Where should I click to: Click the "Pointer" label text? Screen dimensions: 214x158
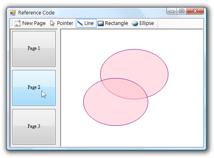click(x=65, y=23)
